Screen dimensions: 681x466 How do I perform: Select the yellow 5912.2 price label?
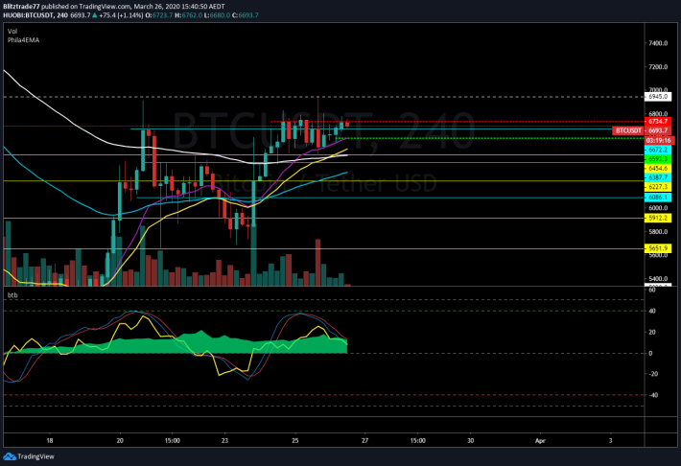click(x=658, y=218)
